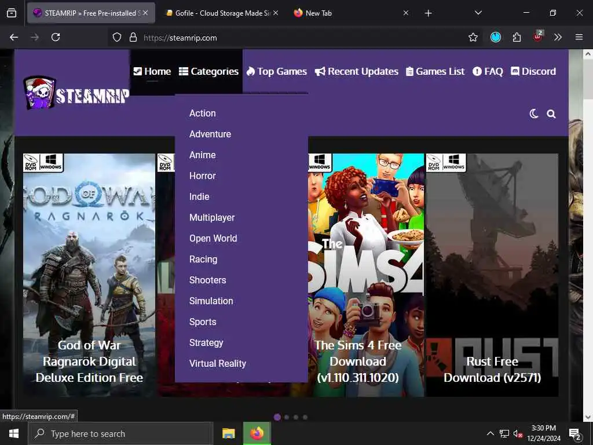Image resolution: width=593 pixels, height=445 pixels.
Task: Open the muted volume tray icon
Action: pos(518,433)
